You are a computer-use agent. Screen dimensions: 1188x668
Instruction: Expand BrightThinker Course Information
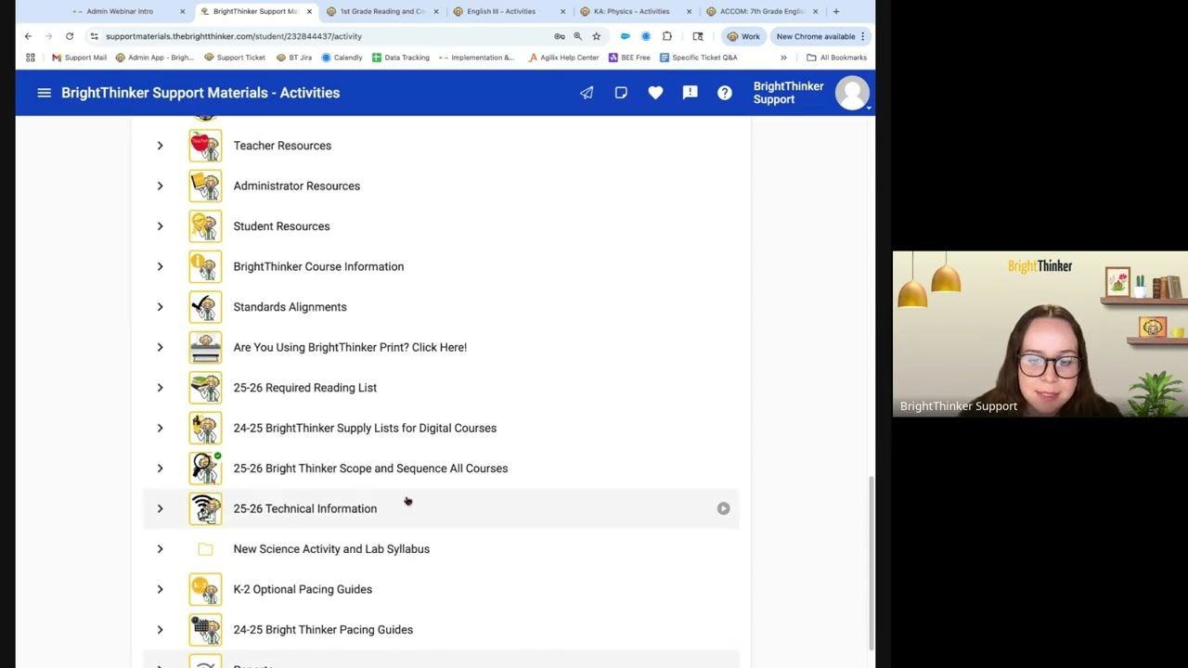[x=160, y=266]
